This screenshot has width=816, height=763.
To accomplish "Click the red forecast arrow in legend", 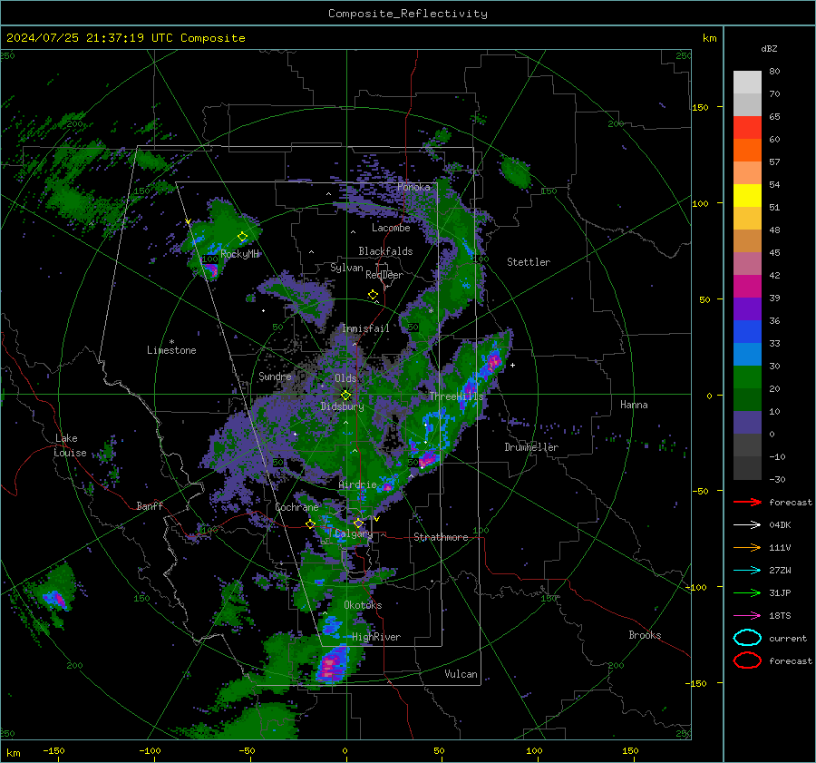I will [747, 502].
